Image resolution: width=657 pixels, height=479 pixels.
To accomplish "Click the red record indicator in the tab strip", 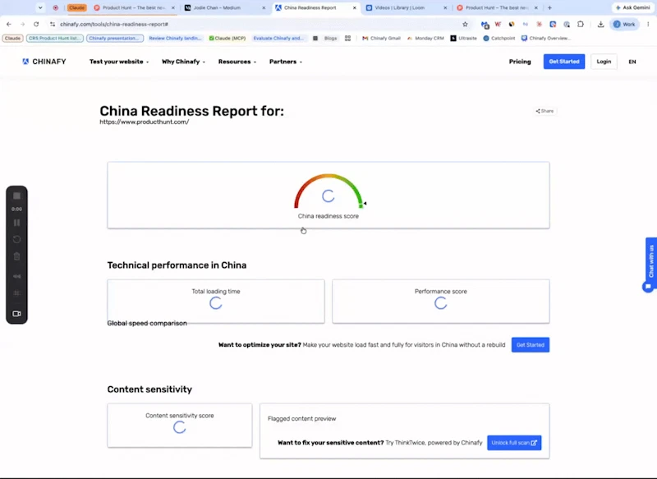I will [55, 7].
